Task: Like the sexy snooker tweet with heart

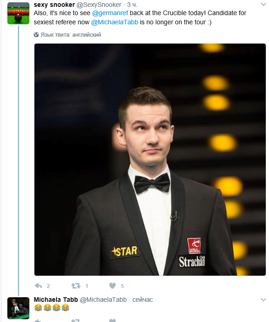Action: 112,286
